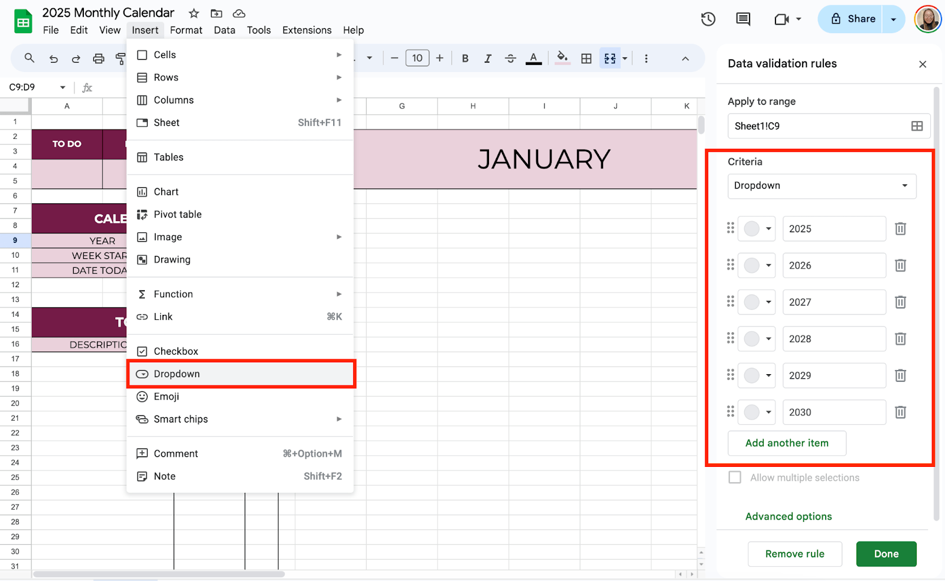Click the Done button
The width and height of the screenshot is (945, 581).
pyautogui.click(x=886, y=554)
